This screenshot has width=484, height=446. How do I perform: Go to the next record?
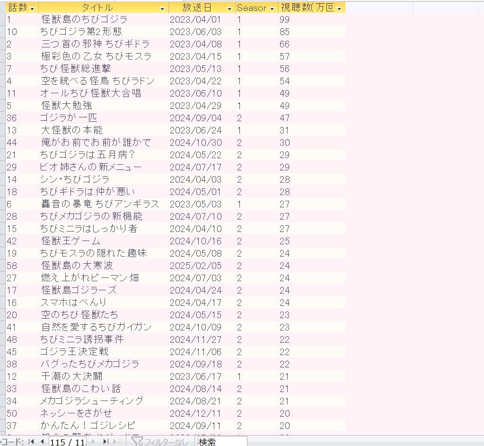tap(93, 442)
